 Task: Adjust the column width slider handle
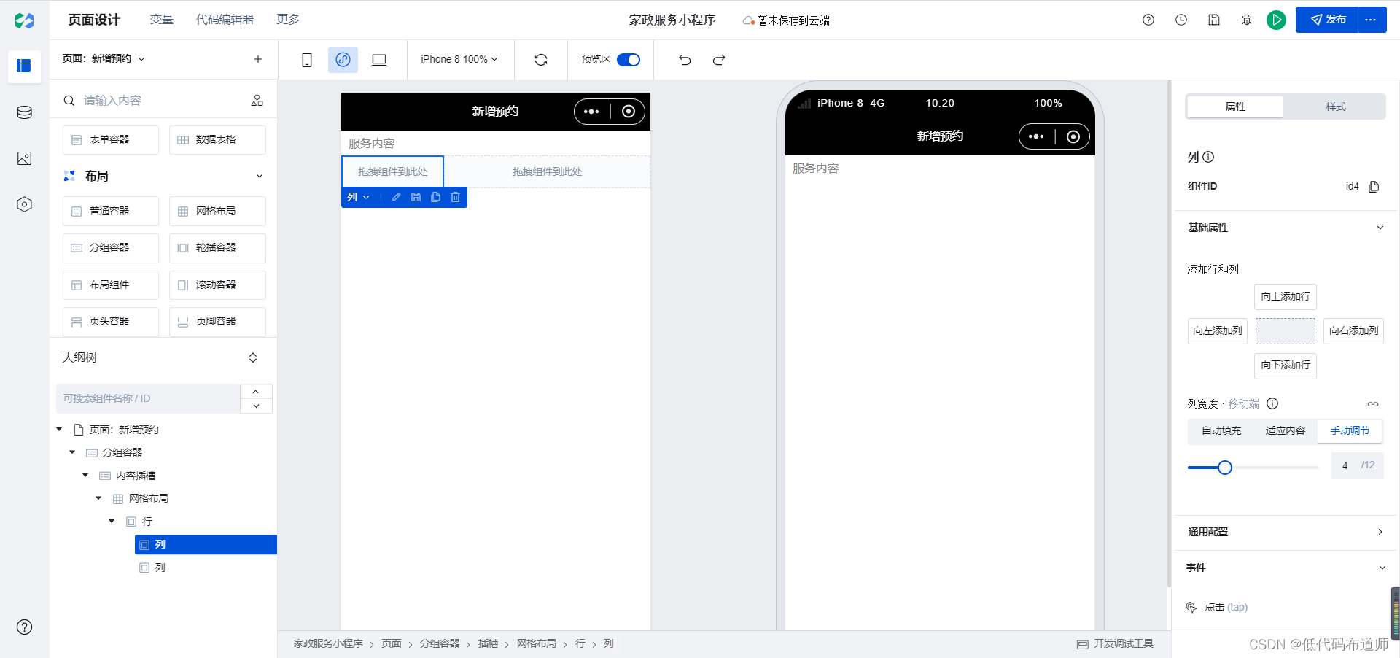click(1225, 468)
